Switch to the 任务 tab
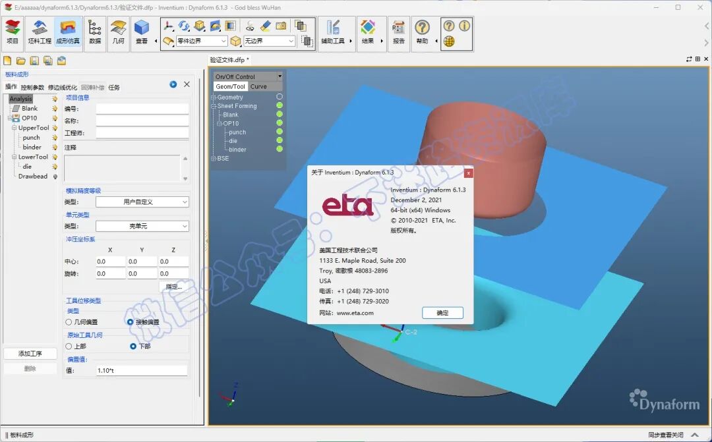The height and width of the screenshot is (442, 712). [x=114, y=87]
